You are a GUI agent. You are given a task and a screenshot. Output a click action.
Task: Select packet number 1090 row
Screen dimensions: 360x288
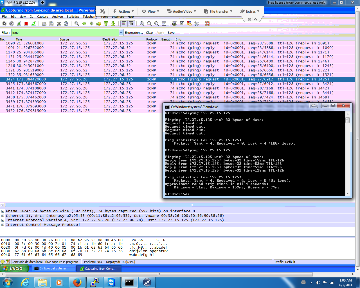click(177, 43)
